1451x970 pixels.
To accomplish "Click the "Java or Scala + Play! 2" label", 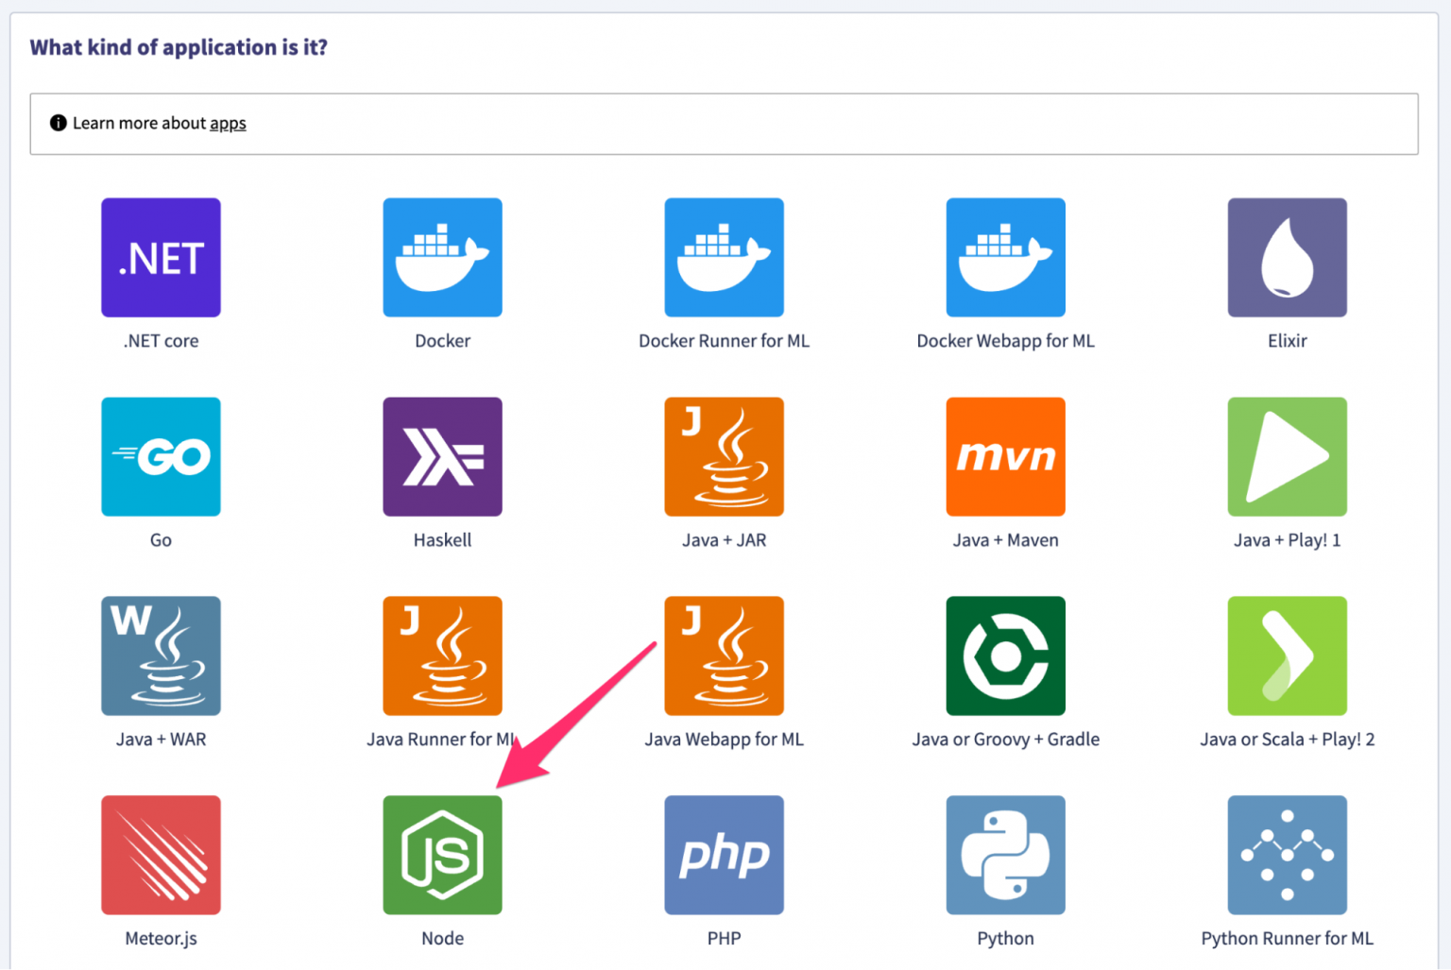I will [1287, 740].
